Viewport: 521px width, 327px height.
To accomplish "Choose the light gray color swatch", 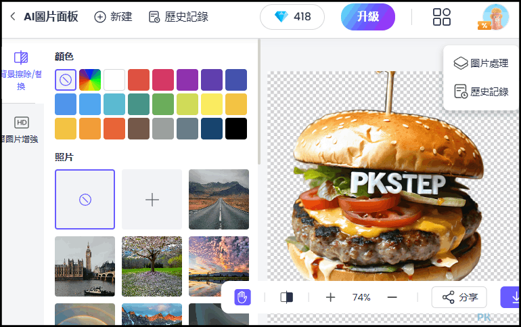I will 163,128.
